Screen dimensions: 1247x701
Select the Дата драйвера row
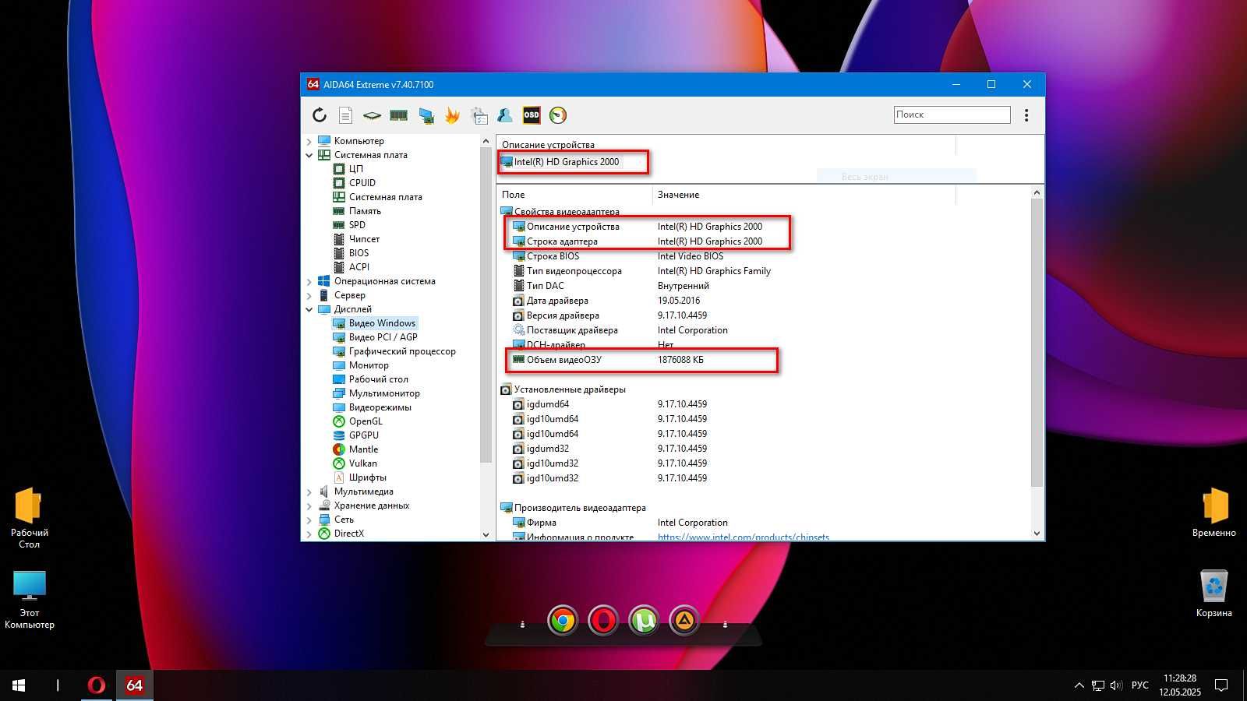pos(557,301)
